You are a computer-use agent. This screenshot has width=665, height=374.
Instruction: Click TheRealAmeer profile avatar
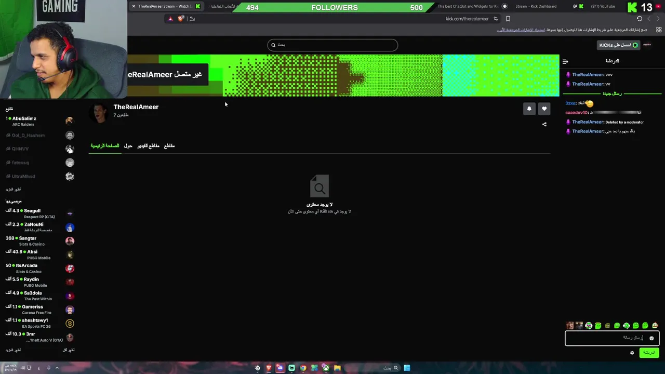pyautogui.click(x=100, y=112)
